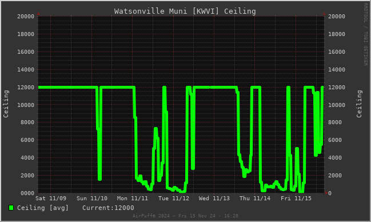Click the 'Sun 11/10' x-axis date label

pos(92,199)
